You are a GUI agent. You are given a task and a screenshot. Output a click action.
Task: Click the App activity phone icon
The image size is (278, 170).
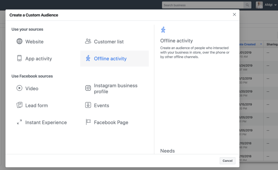(19, 58)
